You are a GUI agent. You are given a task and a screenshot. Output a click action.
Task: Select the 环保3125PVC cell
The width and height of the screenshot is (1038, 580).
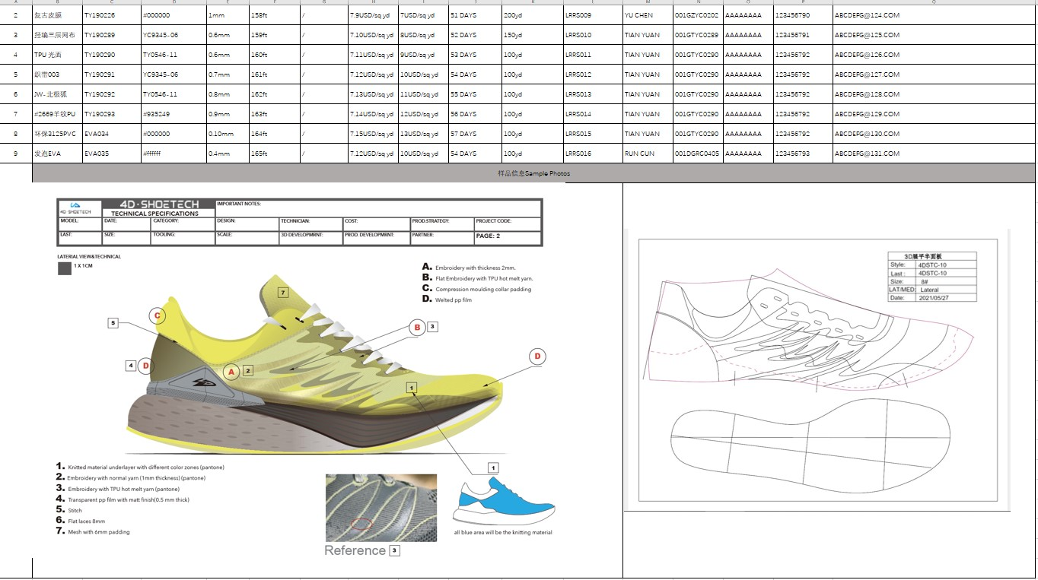tap(57, 134)
